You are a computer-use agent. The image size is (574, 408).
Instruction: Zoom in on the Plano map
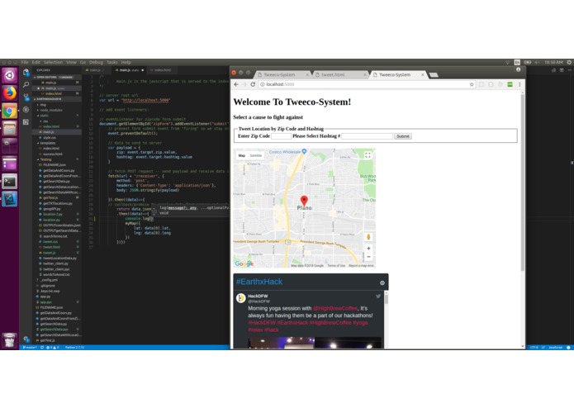(x=368, y=248)
